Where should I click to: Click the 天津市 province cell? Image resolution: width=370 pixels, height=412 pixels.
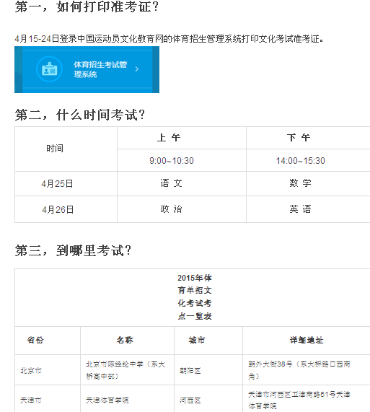(x=48, y=399)
